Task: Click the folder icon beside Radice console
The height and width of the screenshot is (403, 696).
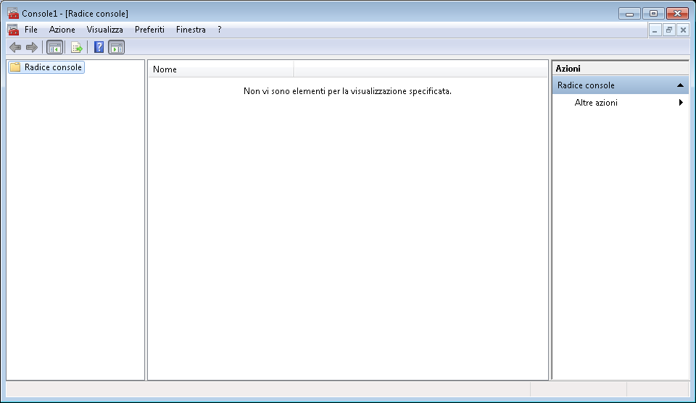Action: 15,67
